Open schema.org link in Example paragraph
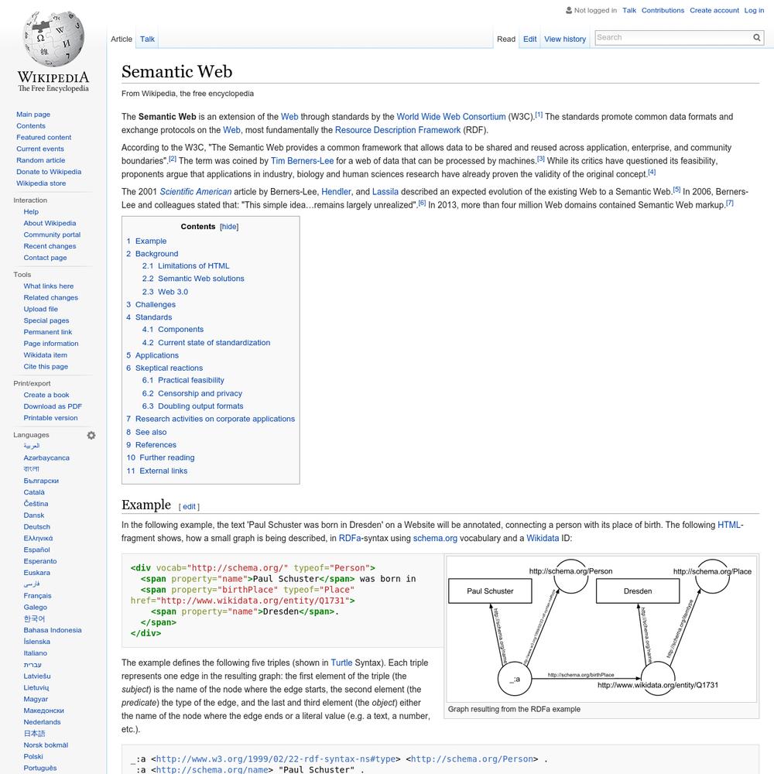774x774 pixels. [x=435, y=538]
